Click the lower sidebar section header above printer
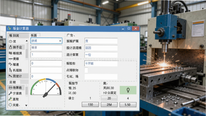This screenshot has width=206, height=116. 14,82
